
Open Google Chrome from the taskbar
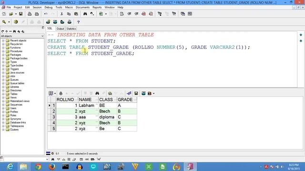[38, 167]
